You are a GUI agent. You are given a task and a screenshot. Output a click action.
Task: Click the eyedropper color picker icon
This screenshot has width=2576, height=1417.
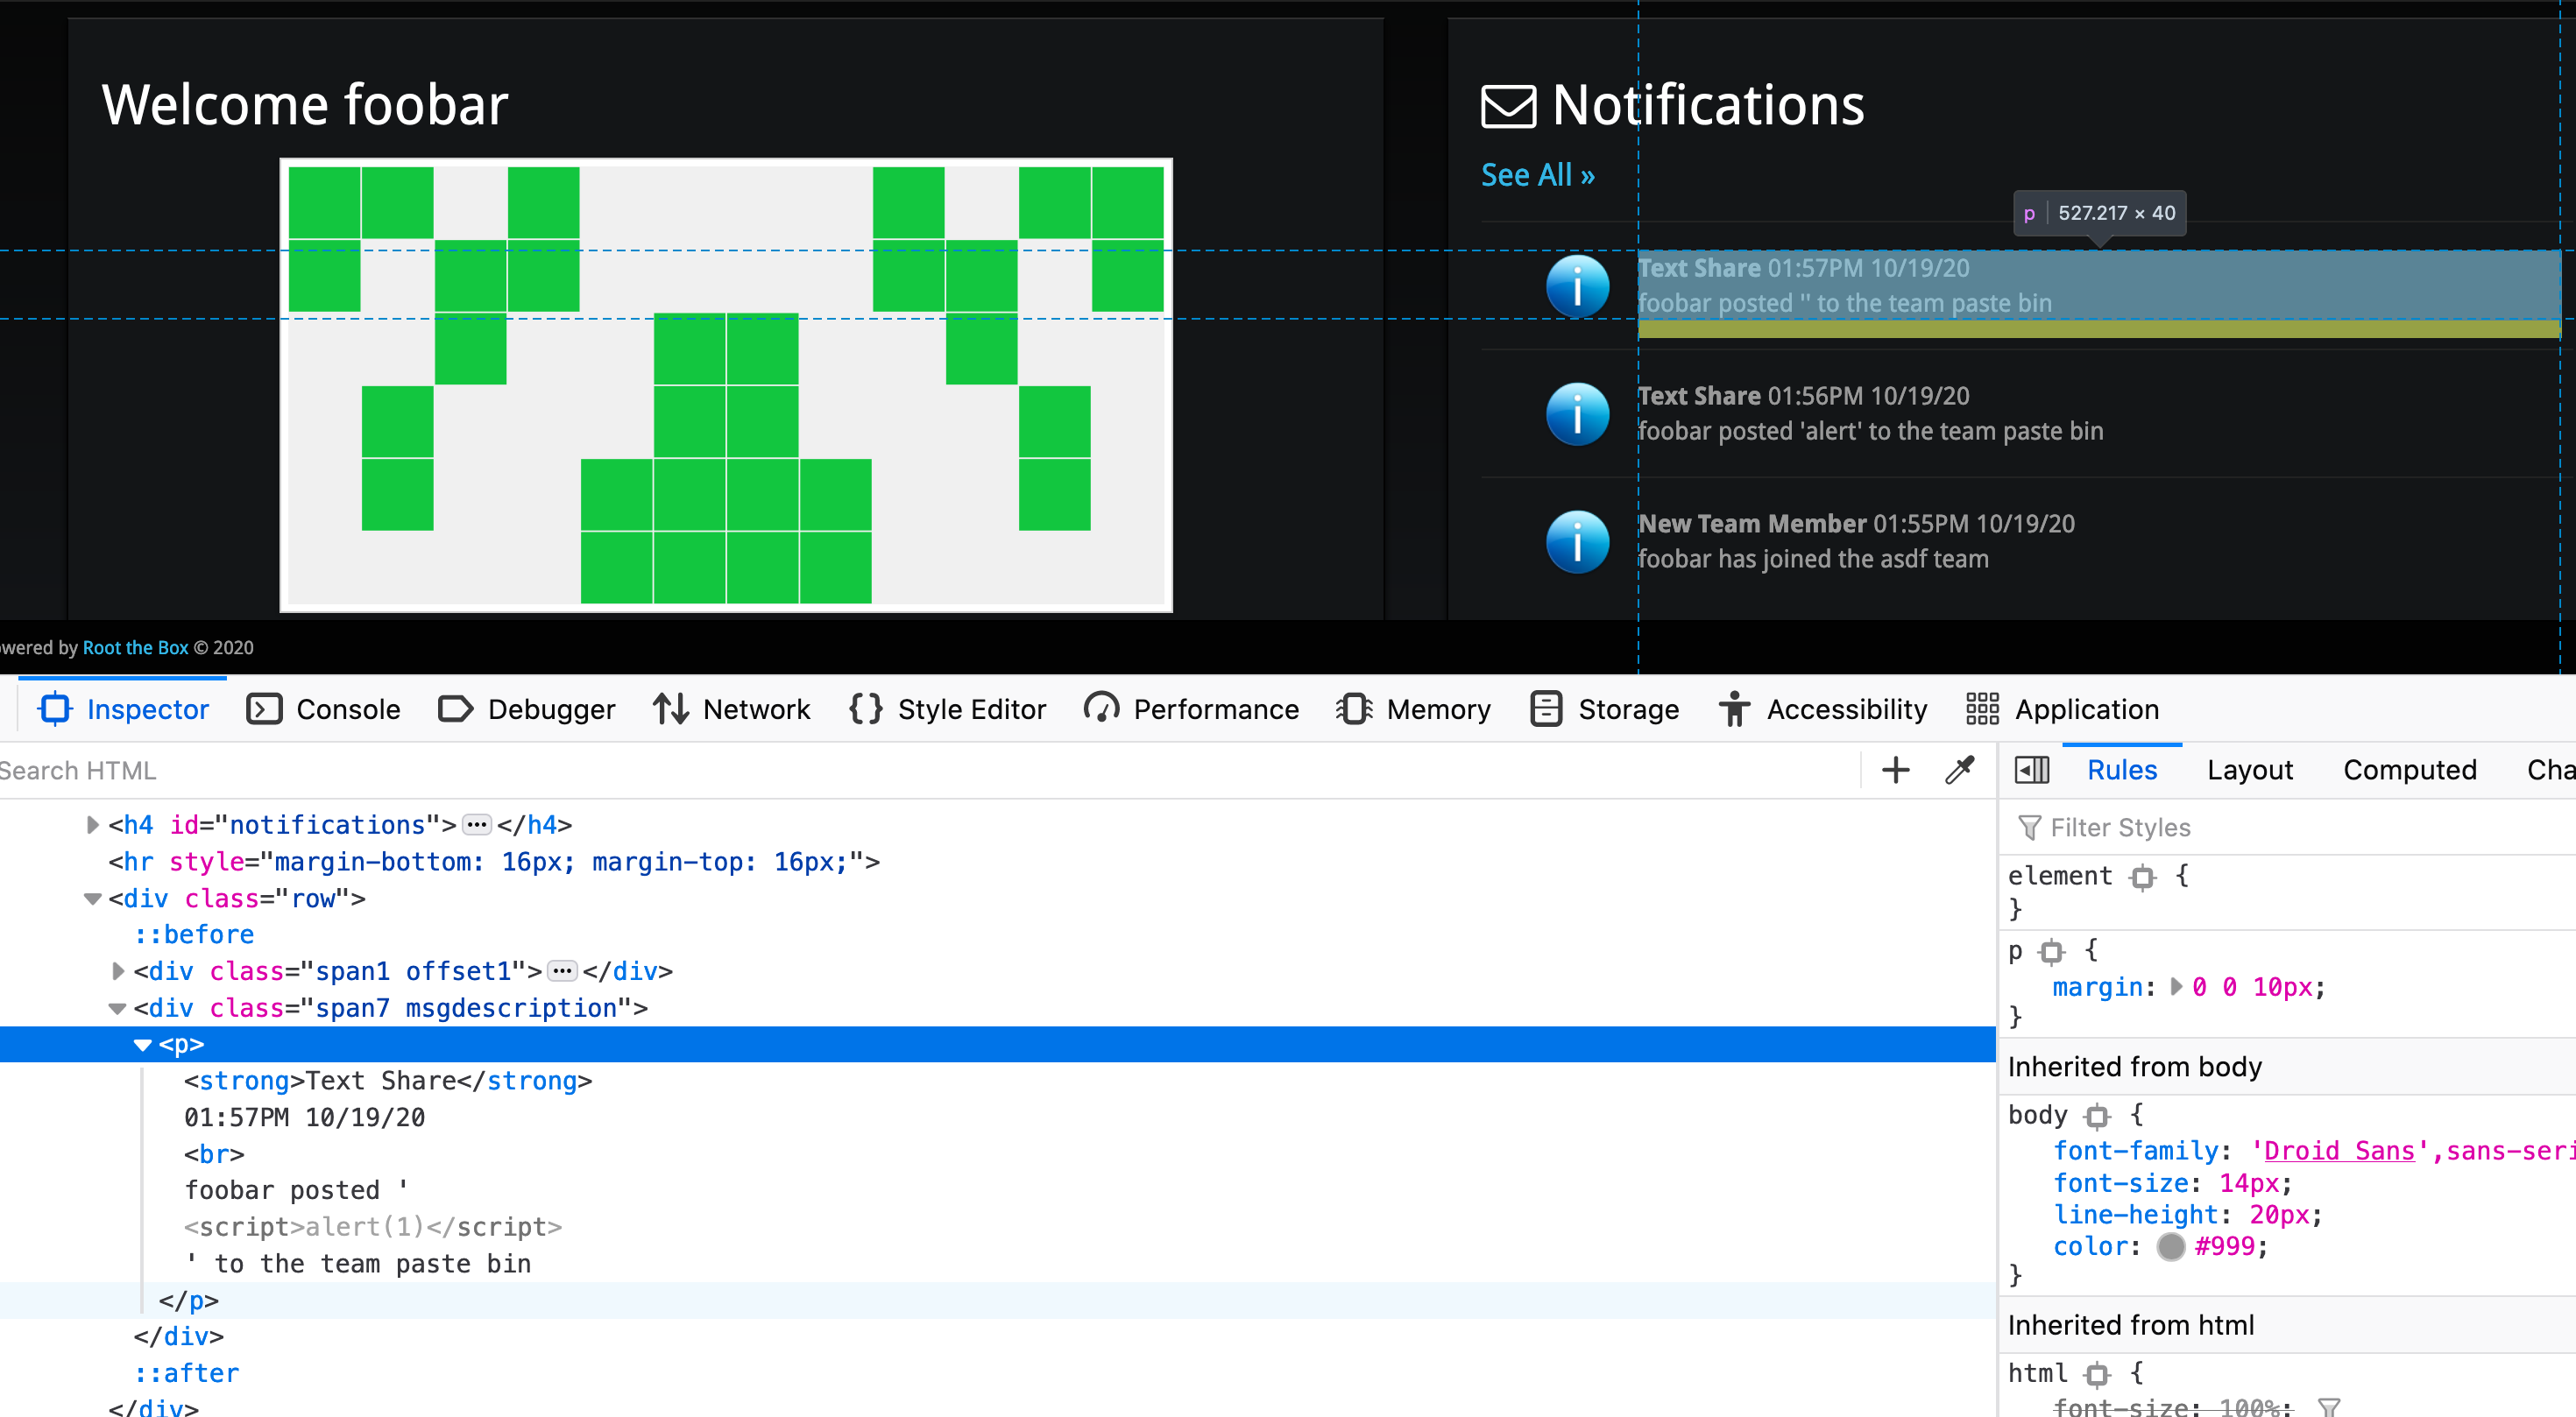[1959, 770]
